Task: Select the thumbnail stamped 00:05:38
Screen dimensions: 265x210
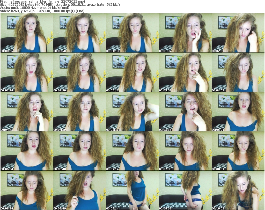Action: [x=185, y=112]
